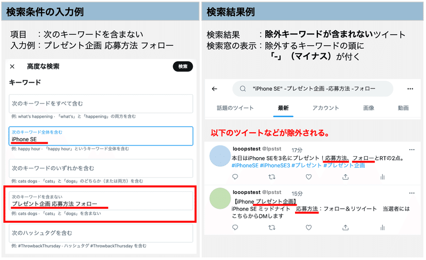
Task: Open more options on the 17分 tweet
Action: click(412, 150)
